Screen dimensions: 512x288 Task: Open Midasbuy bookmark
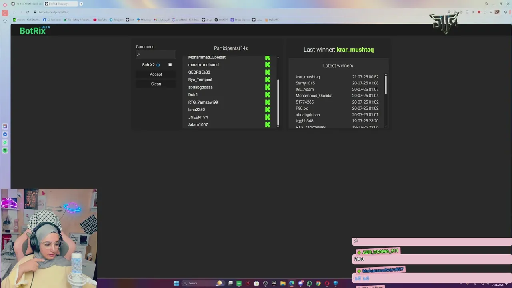pos(144,20)
